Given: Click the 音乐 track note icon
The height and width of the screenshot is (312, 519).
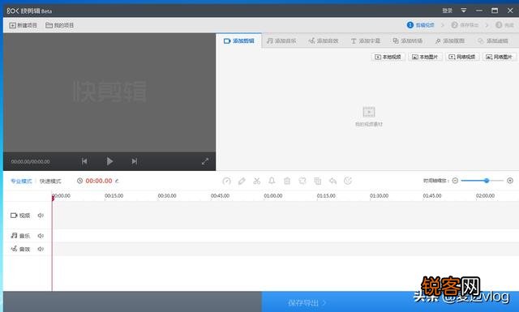Looking at the screenshot, I should pos(14,236).
